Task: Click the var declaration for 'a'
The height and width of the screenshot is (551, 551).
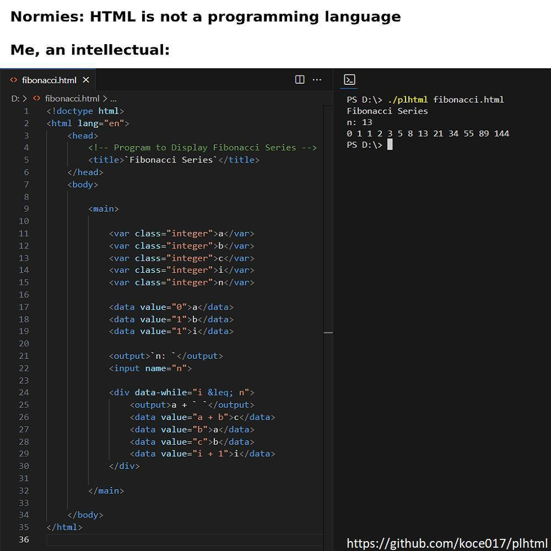Action: pos(182,233)
